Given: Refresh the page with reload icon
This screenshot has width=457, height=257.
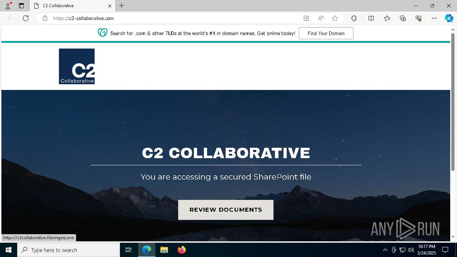Looking at the screenshot, I should [x=26, y=18].
